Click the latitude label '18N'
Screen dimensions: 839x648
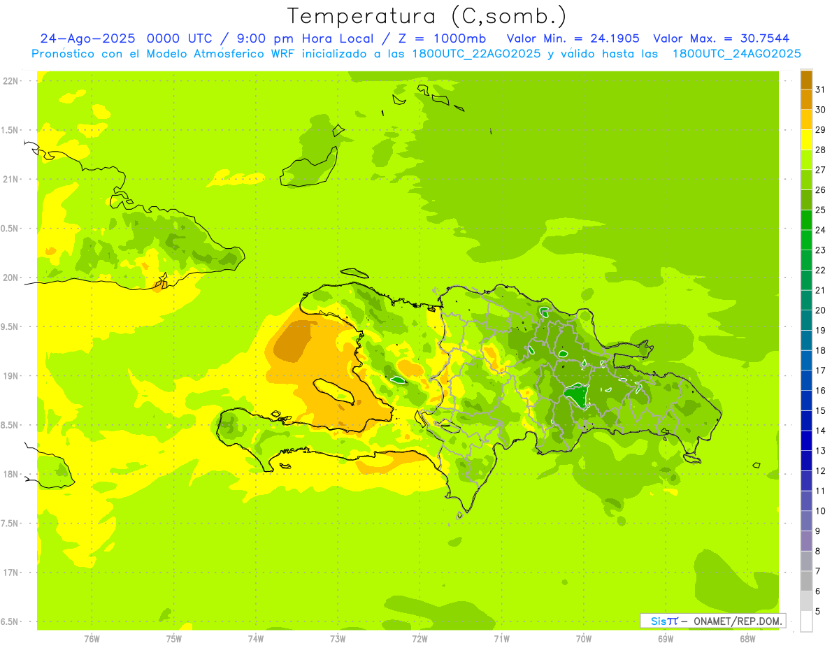coord(10,475)
